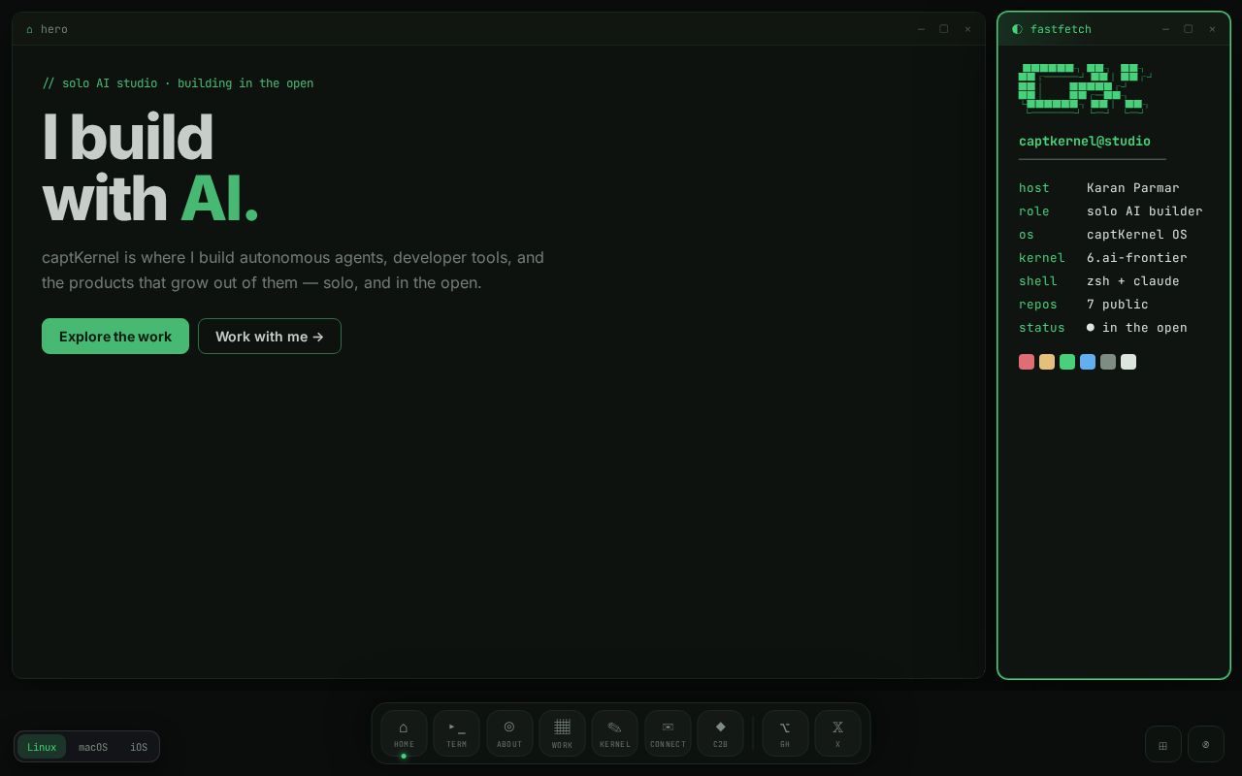Click the 6.ai-frontier kernel value
Viewport: 1242px width, 776px height.
click(x=1137, y=258)
